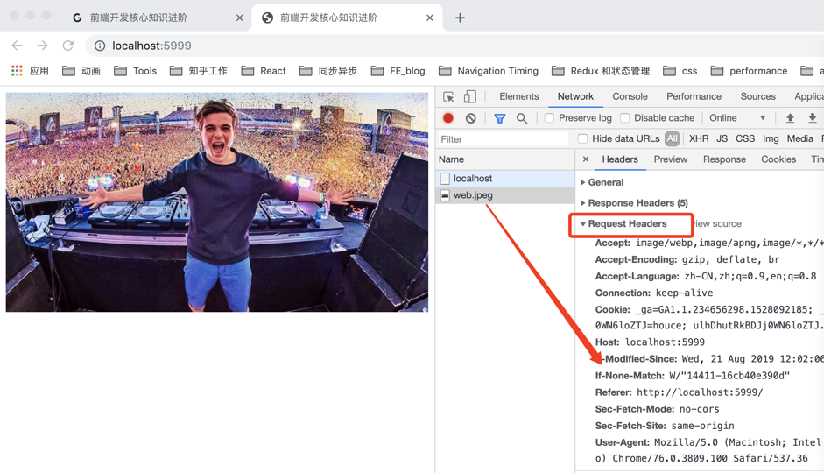Toggle the device toolbar in DevTools
824x473 pixels.
click(470, 96)
